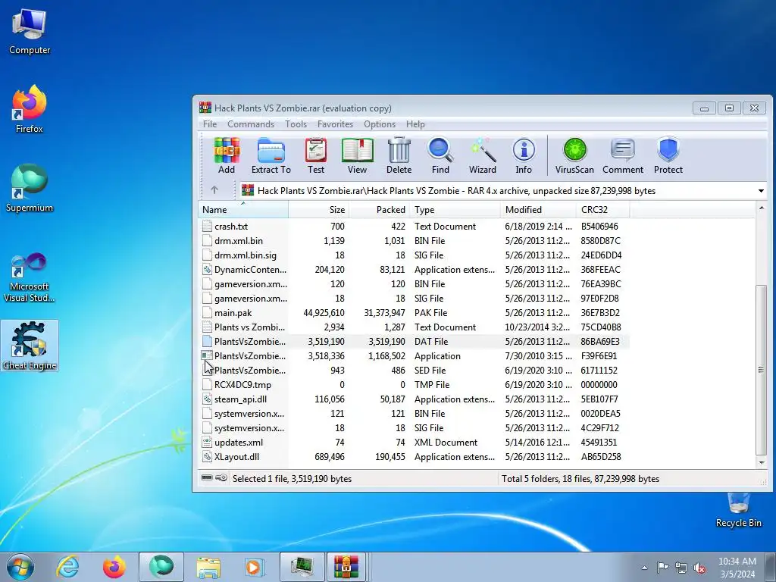The height and width of the screenshot is (582, 776).
Task: Open the Favorites menu
Action: click(x=335, y=124)
